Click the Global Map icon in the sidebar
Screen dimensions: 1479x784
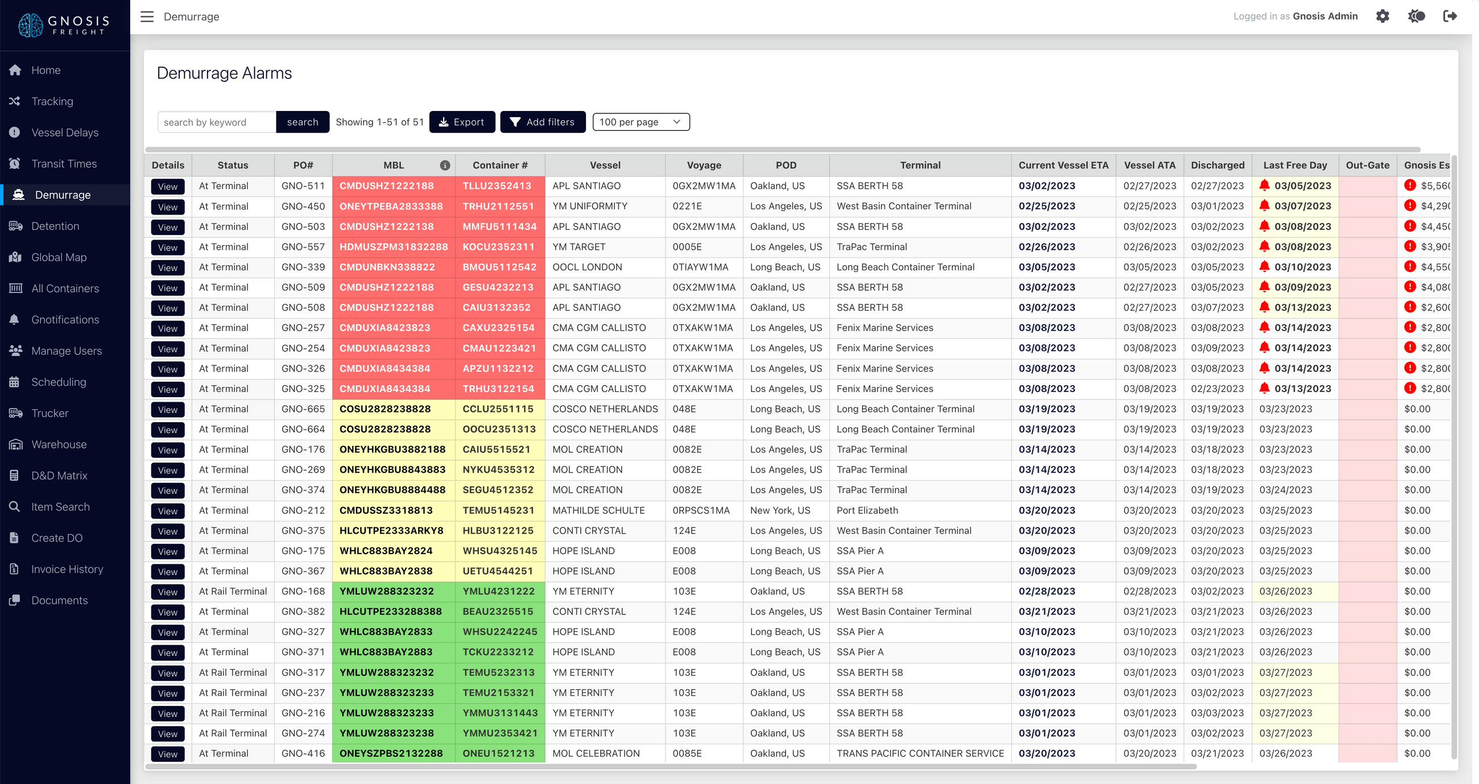[15, 257]
